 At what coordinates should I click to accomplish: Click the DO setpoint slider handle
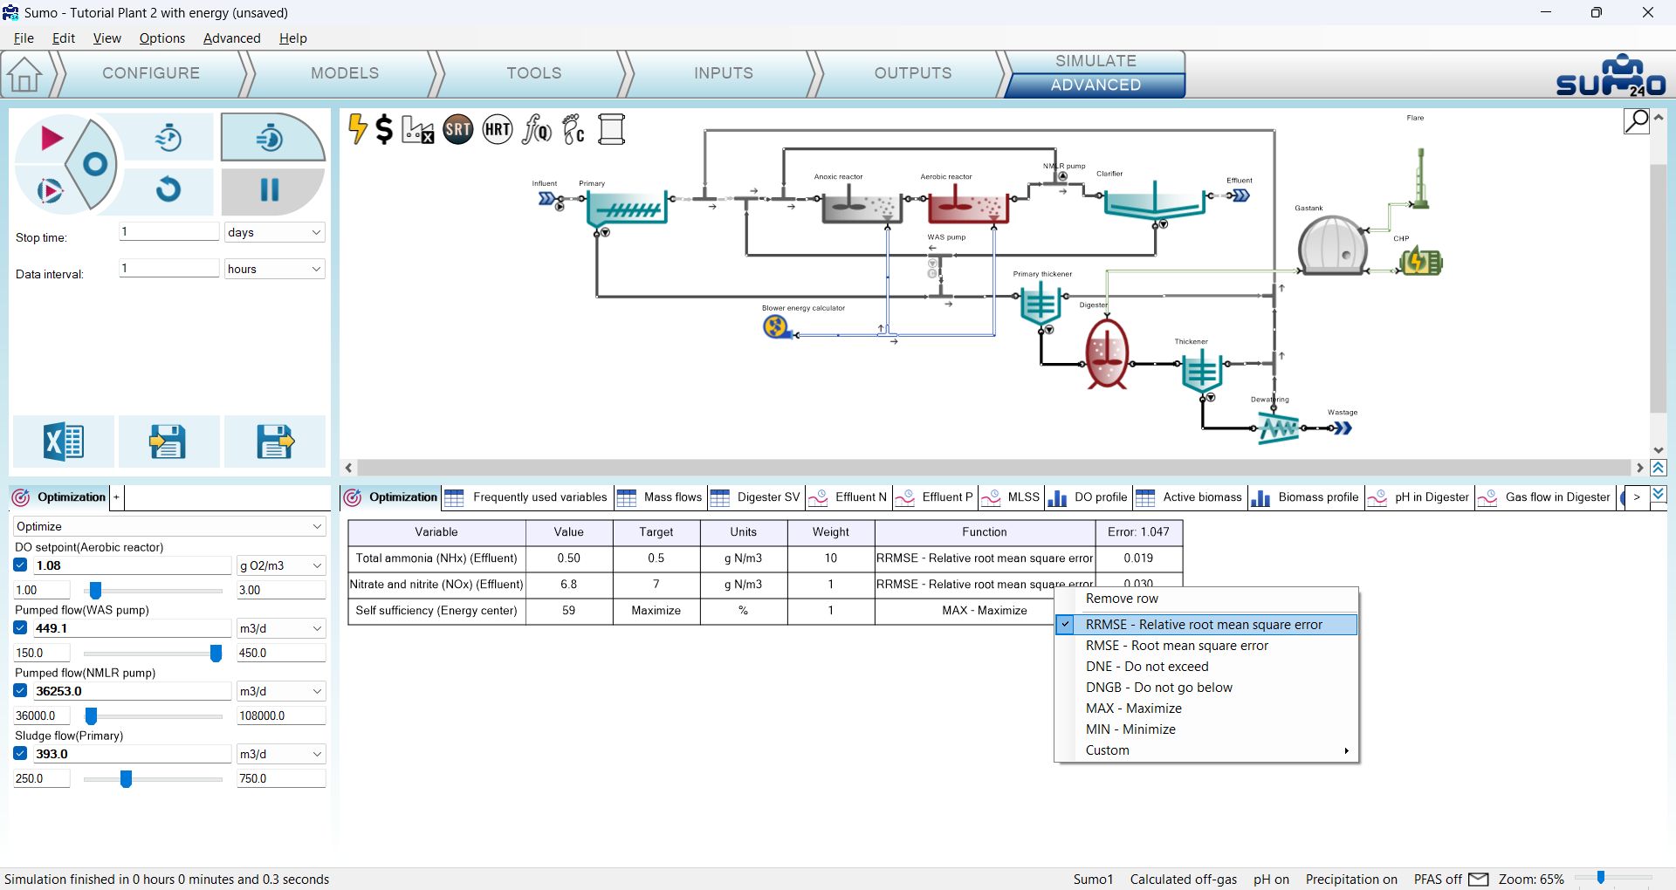(96, 591)
